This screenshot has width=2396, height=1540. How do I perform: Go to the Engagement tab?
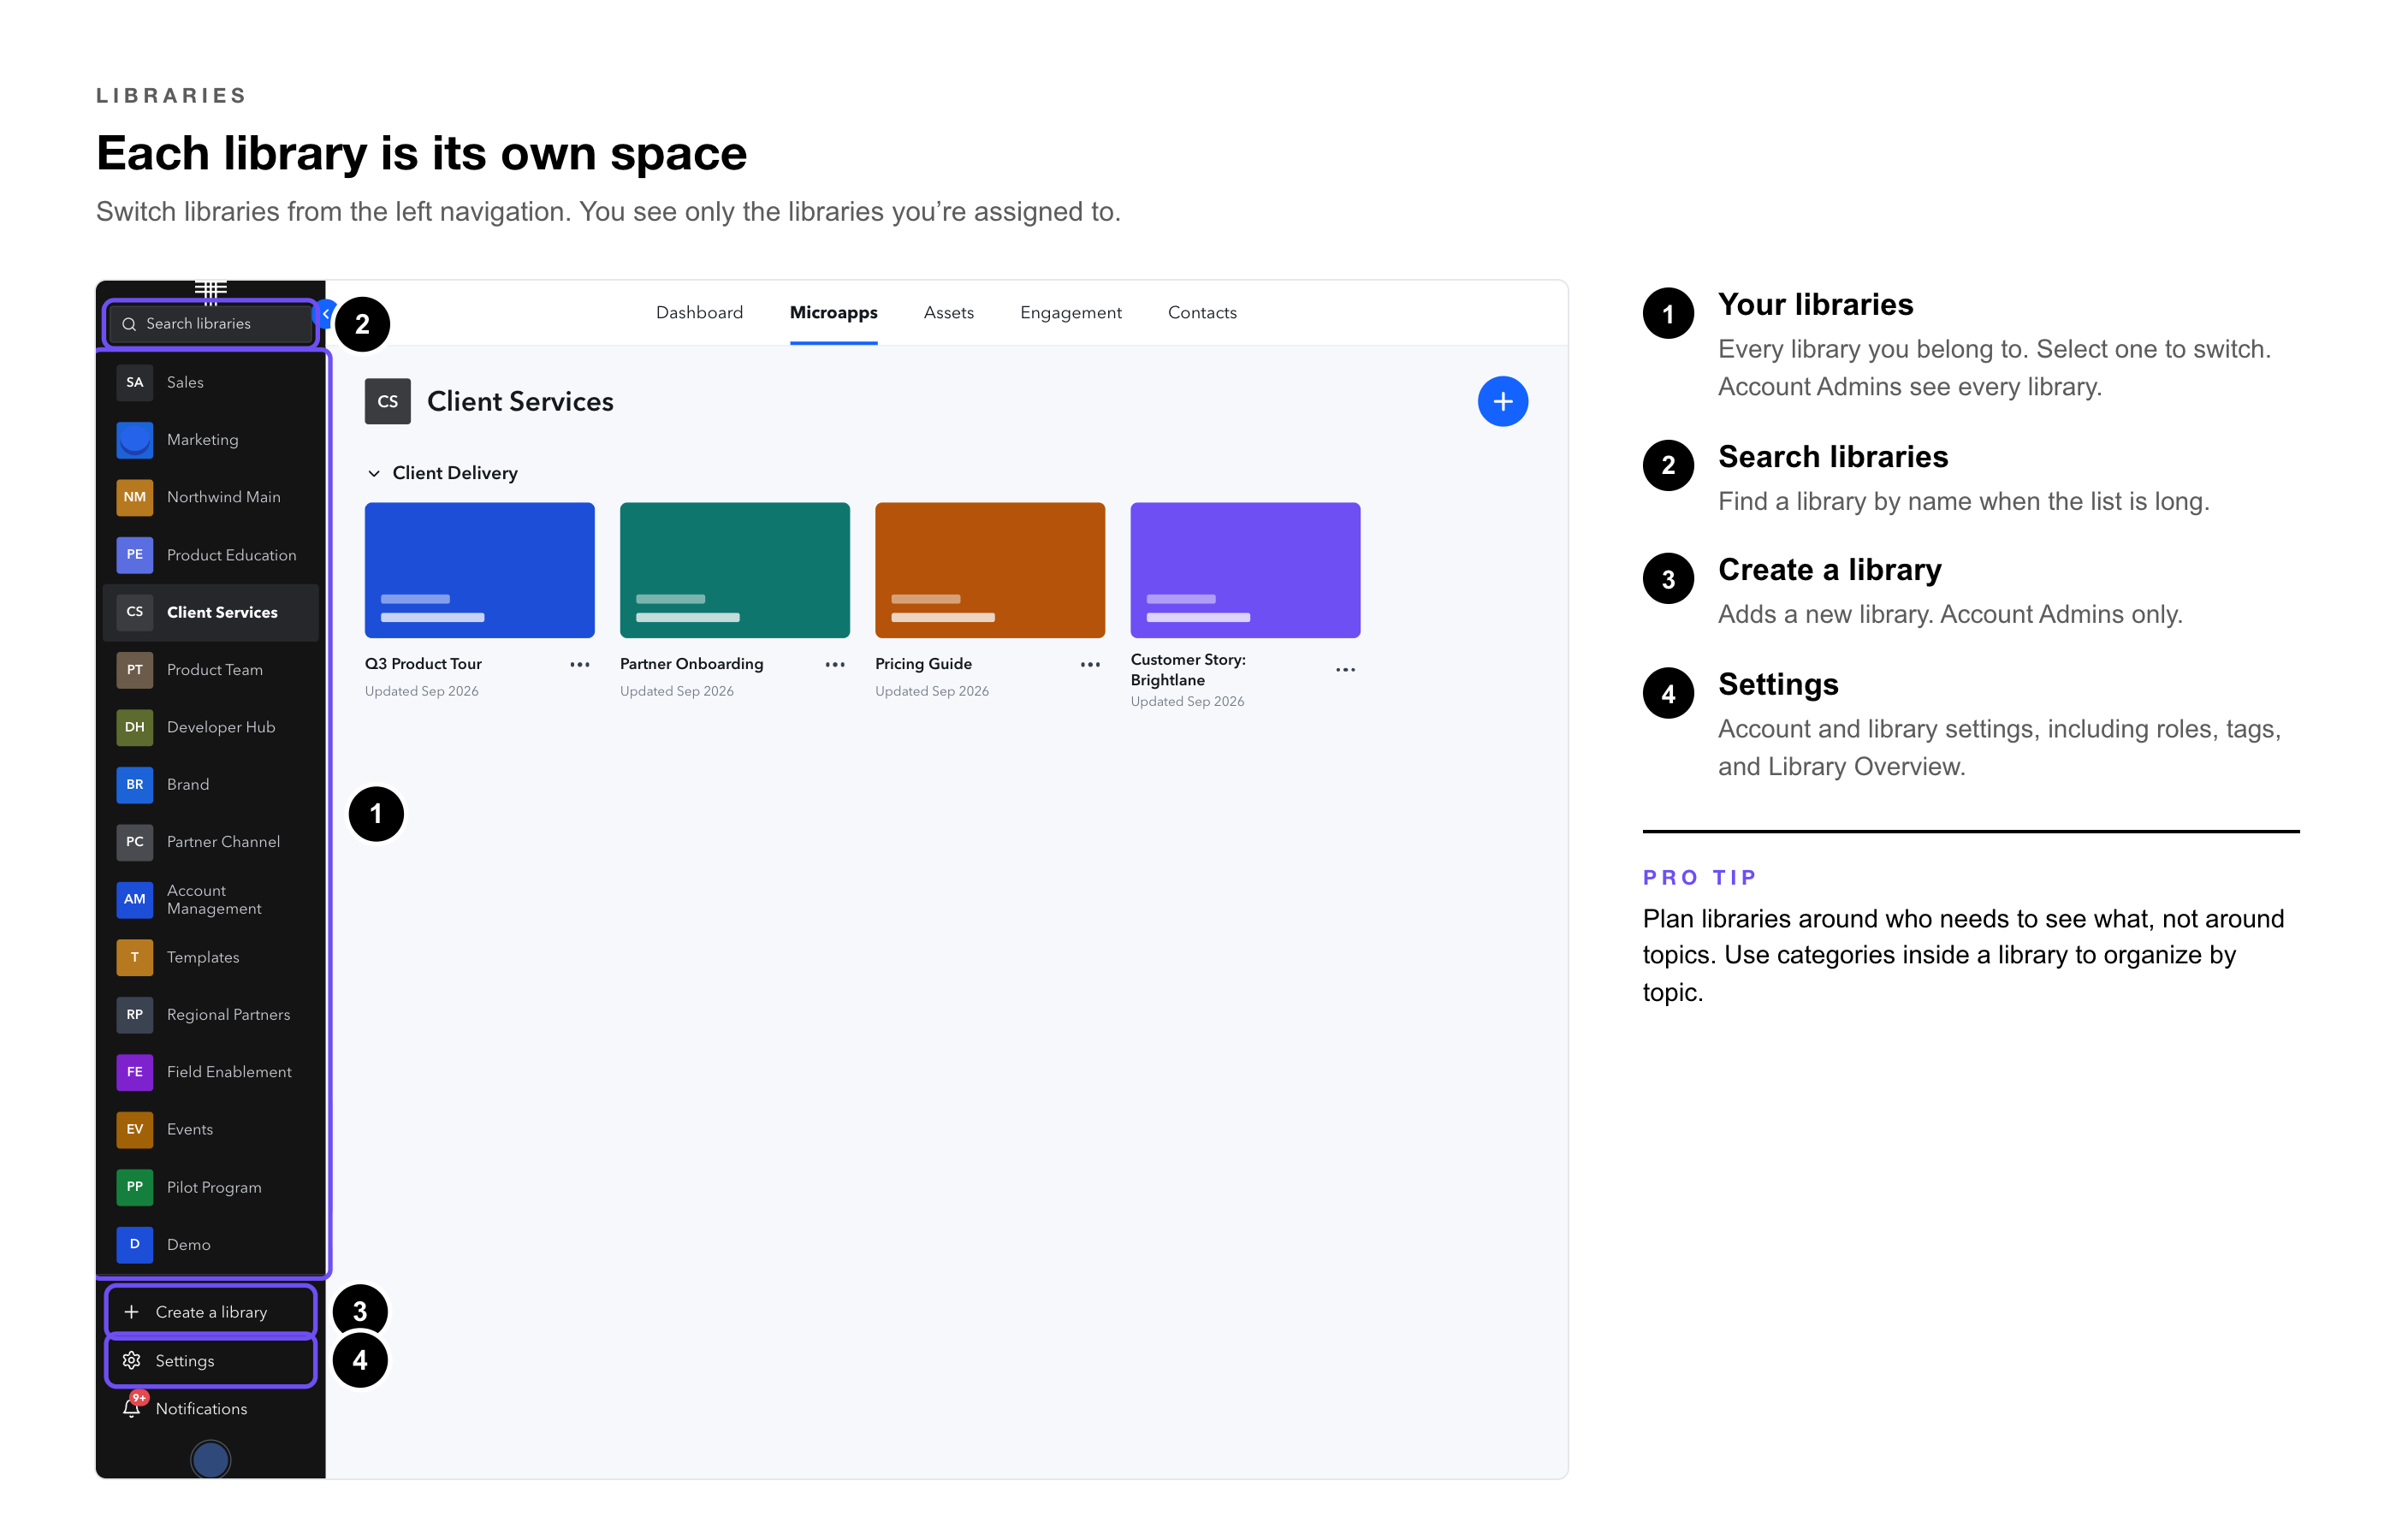coord(1070,313)
